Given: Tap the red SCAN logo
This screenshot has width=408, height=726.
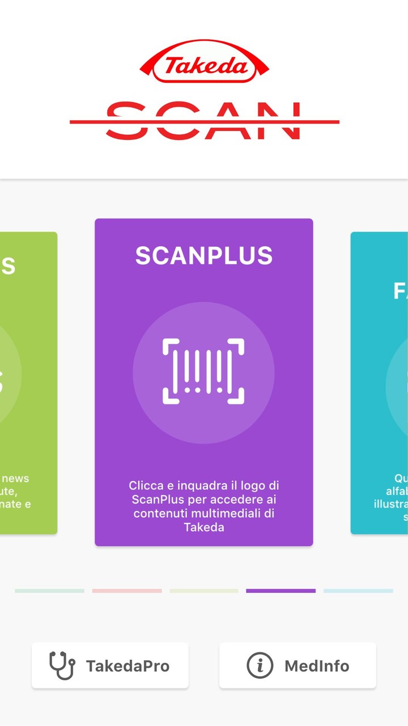Looking at the screenshot, I should (x=204, y=121).
